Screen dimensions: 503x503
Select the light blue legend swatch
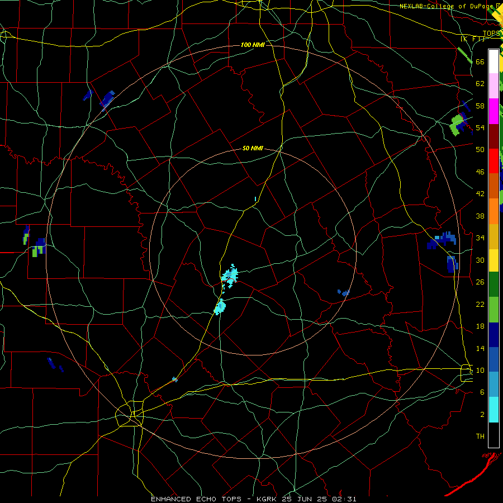[493, 385]
